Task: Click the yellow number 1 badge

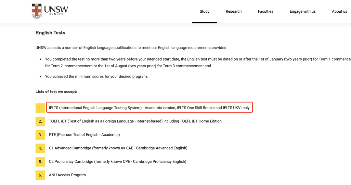Action: [40, 108]
